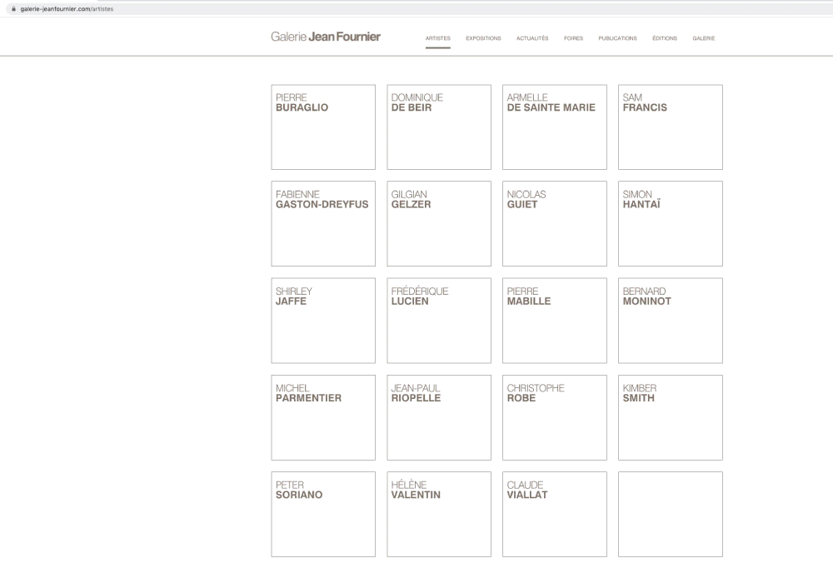The image size is (833, 583).
Task: Select Michel Parmentier artist card
Action: [323, 417]
